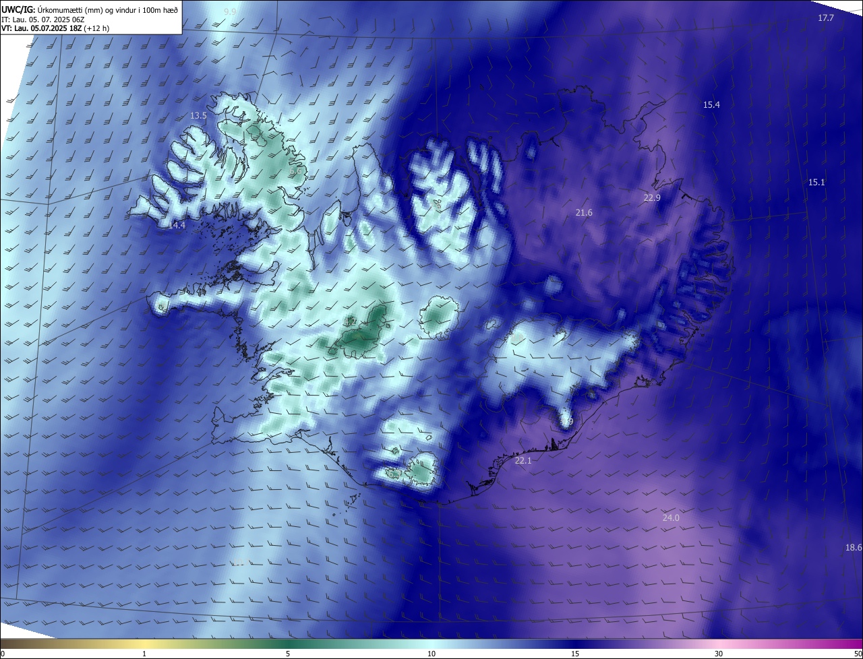The width and height of the screenshot is (863, 659).
Task: Click the 14.4 value label on the map
Action: coord(177,226)
